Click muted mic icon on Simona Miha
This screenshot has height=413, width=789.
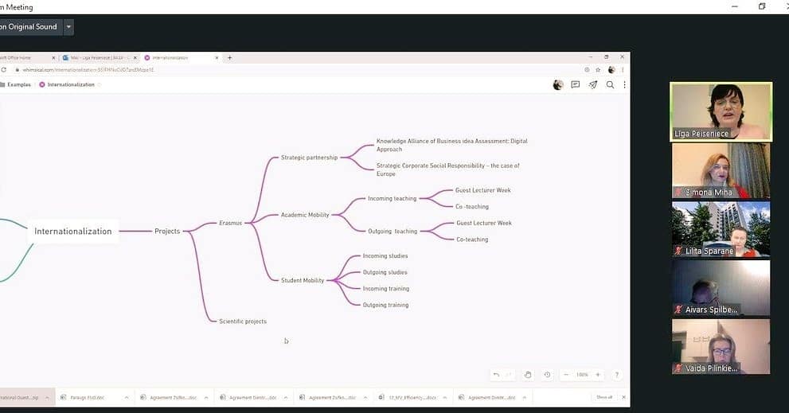click(678, 192)
